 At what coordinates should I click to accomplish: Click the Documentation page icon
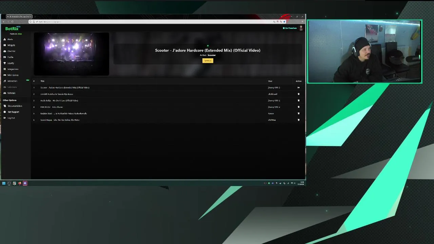coord(5,106)
